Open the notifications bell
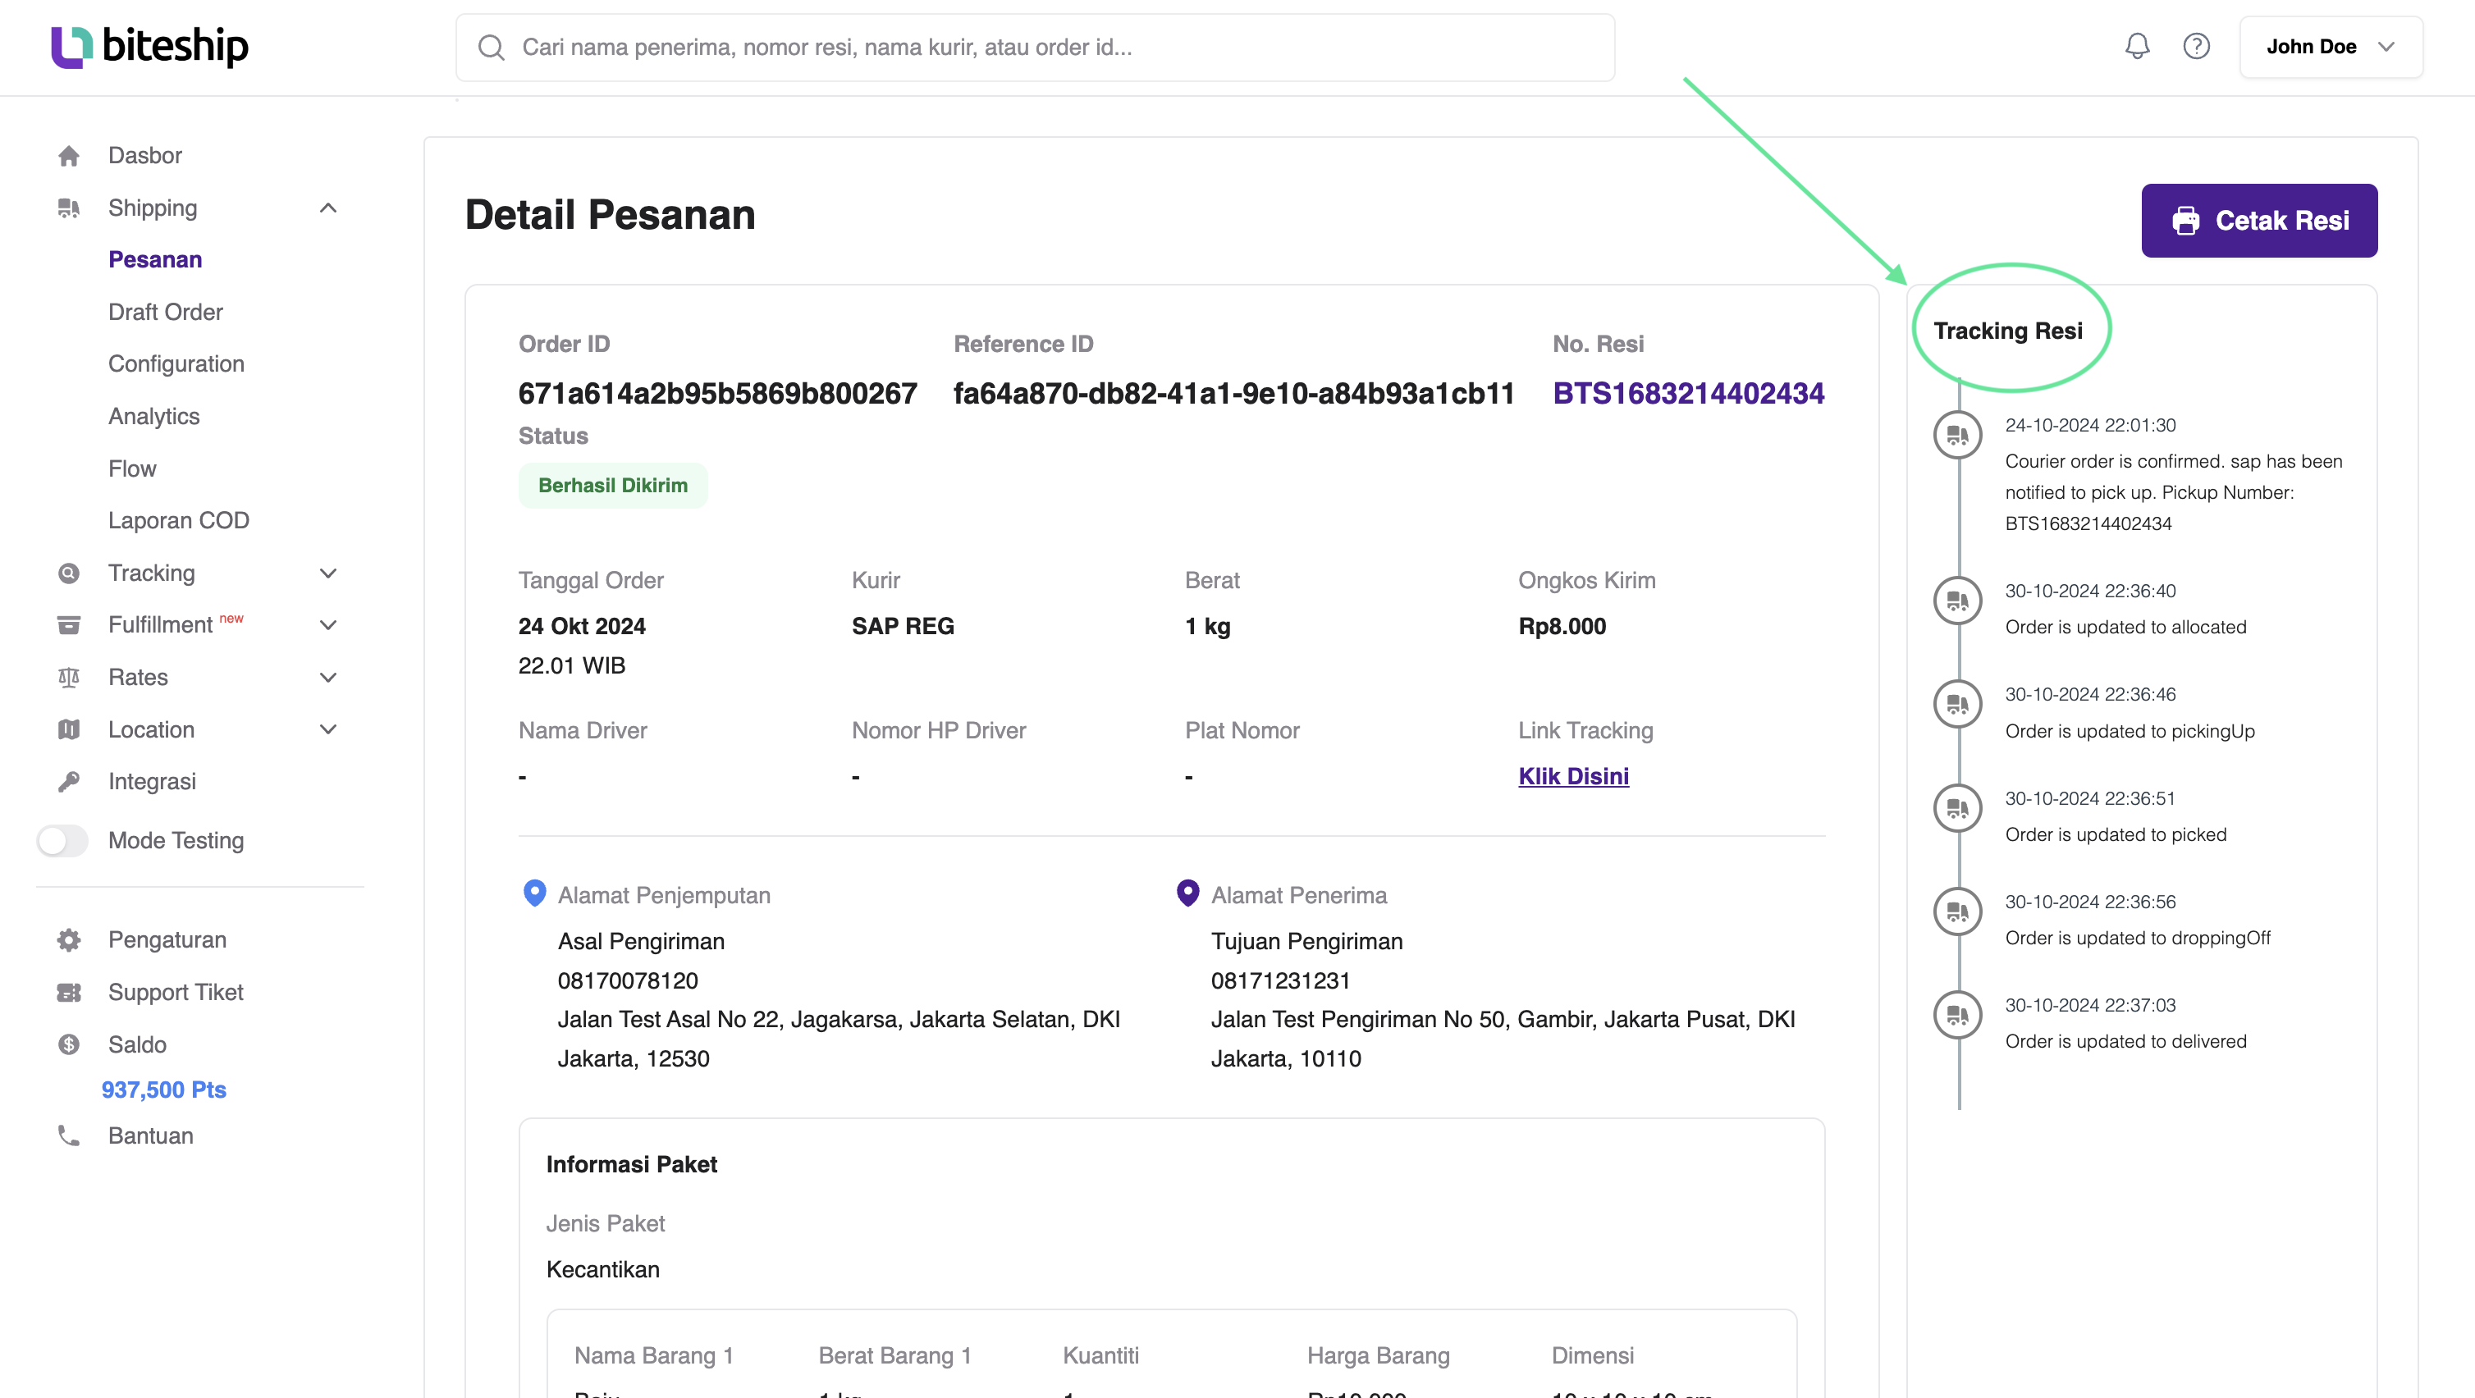The height and width of the screenshot is (1398, 2475). click(x=2137, y=46)
